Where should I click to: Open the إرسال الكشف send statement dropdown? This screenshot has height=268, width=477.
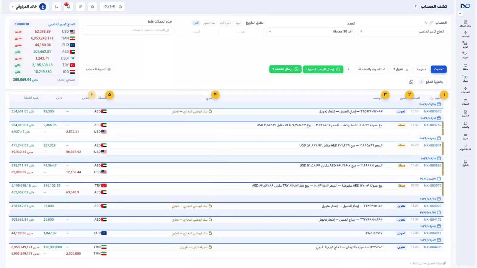pos(285,69)
